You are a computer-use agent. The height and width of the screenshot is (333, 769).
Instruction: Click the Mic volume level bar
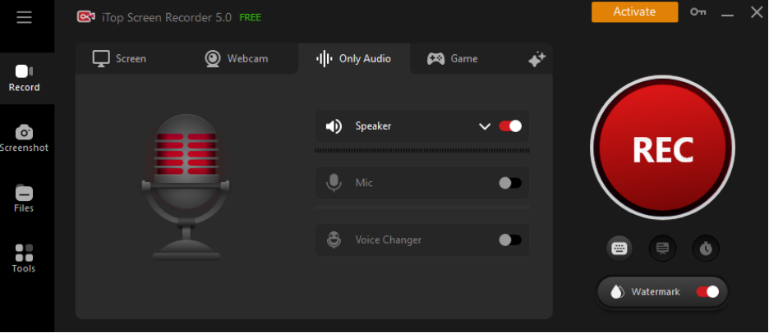(x=422, y=208)
